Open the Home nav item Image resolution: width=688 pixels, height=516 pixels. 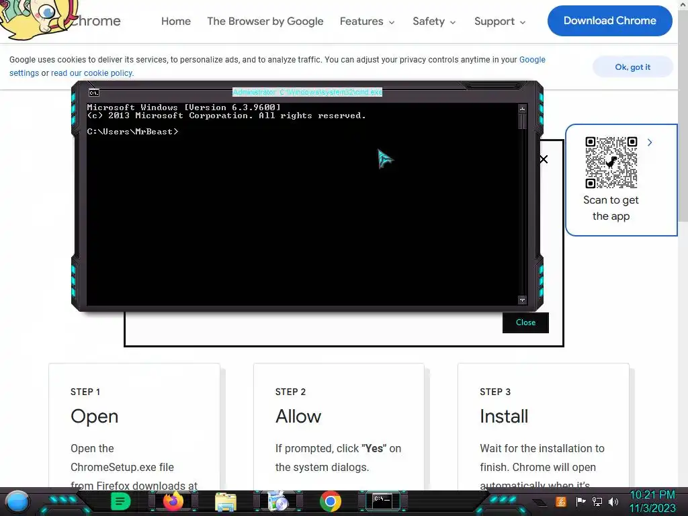click(176, 21)
